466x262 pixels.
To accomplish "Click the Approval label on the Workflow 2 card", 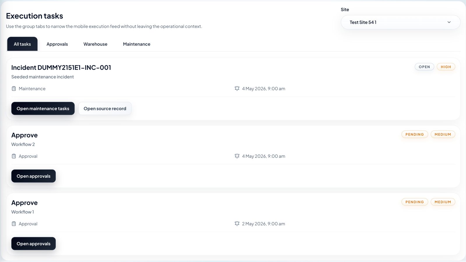I will point(28,156).
